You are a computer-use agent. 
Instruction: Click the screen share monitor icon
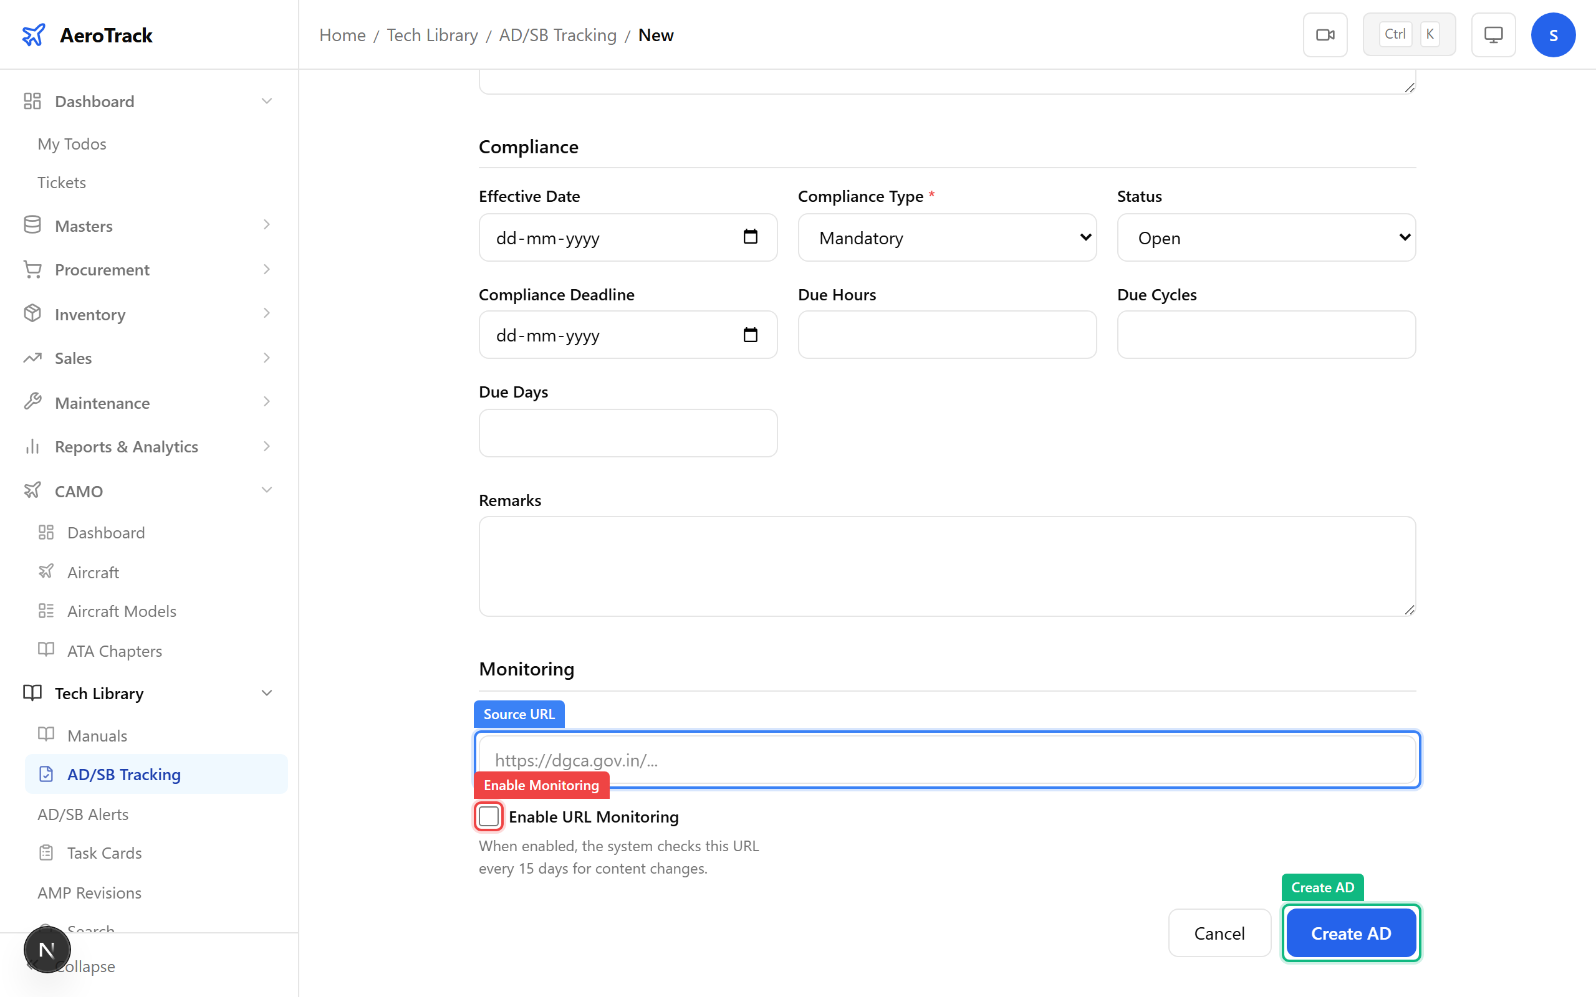click(1493, 34)
